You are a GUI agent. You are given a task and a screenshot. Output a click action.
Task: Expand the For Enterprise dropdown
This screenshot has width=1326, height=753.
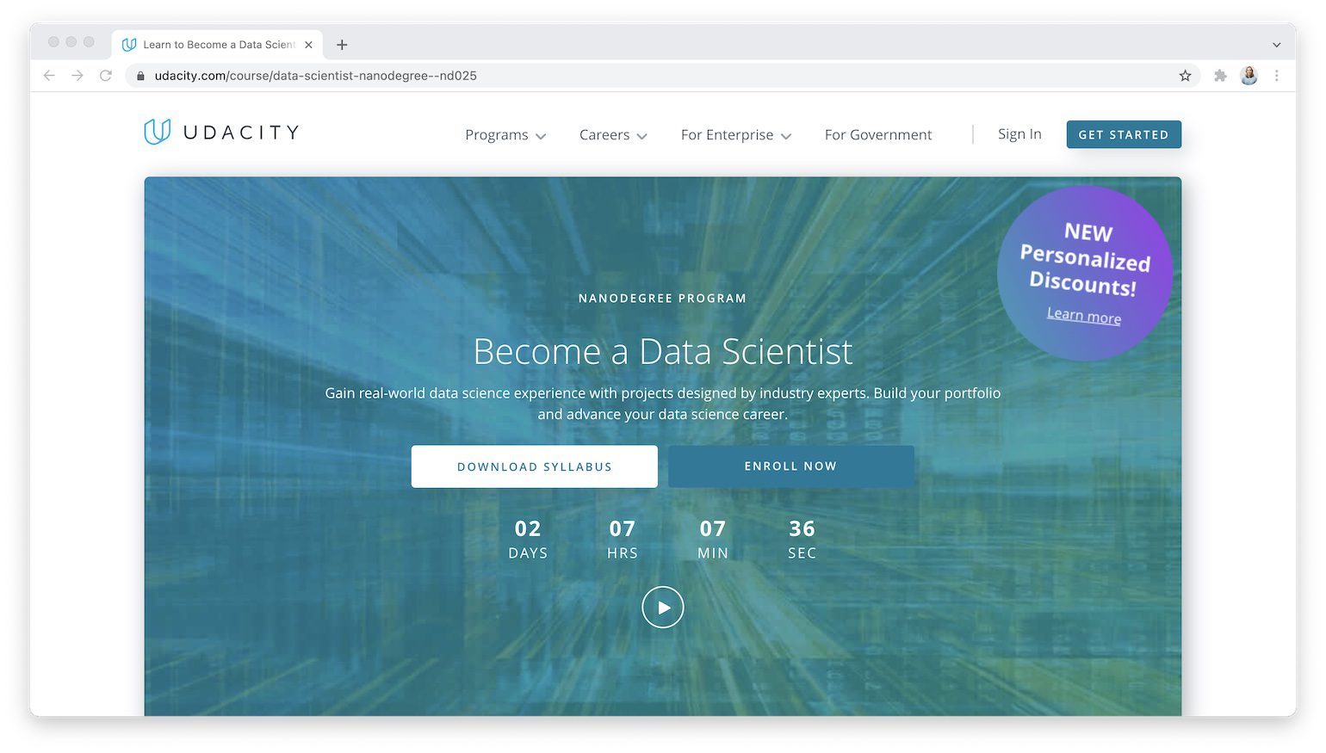tap(735, 135)
